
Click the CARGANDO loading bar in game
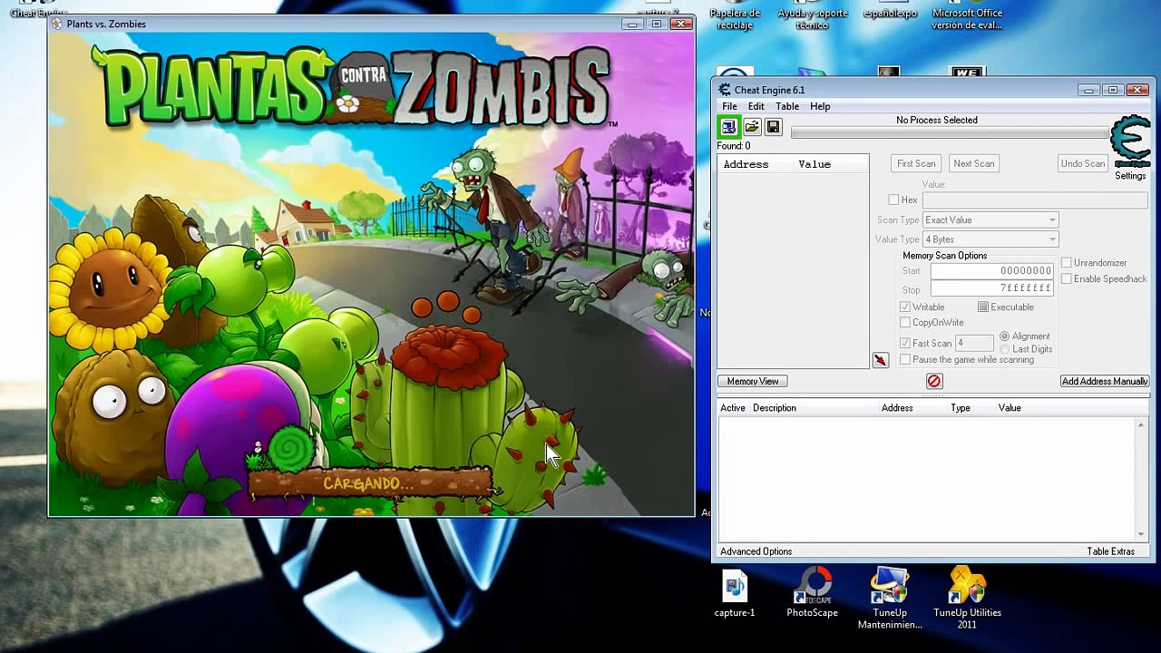[x=368, y=484]
